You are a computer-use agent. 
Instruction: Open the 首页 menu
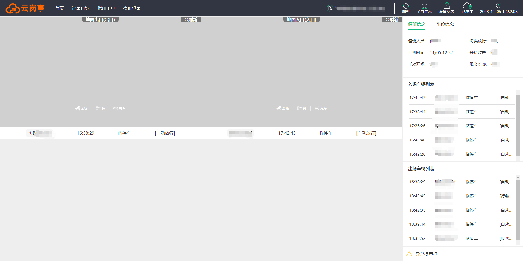point(59,8)
